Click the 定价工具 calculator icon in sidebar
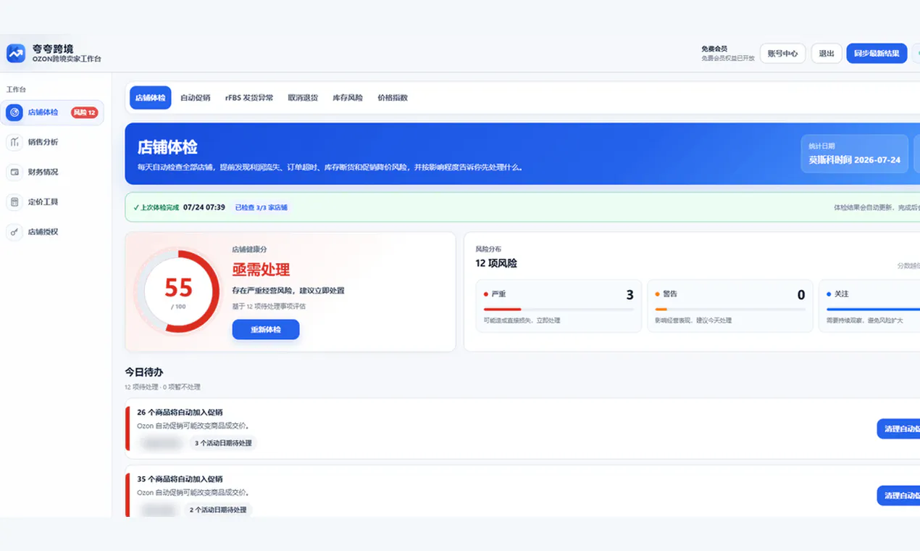 [14, 202]
